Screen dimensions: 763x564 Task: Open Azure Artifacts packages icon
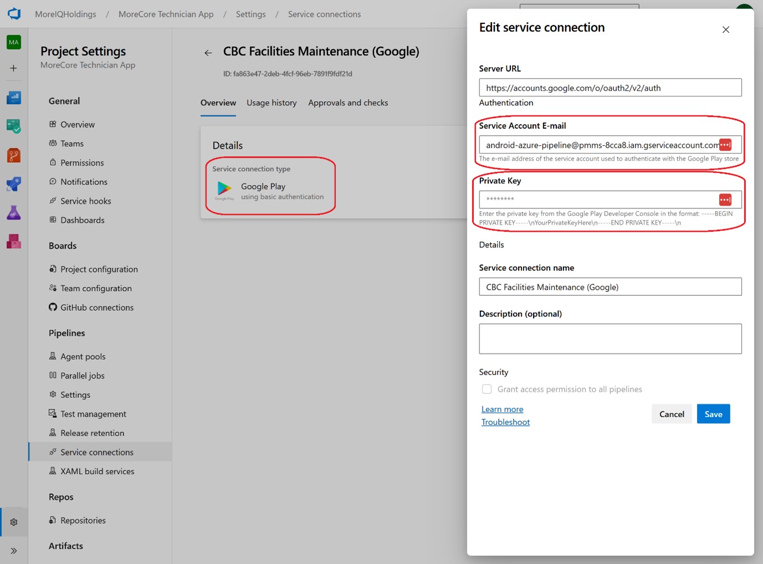pyautogui.click(x=14, y=241)
